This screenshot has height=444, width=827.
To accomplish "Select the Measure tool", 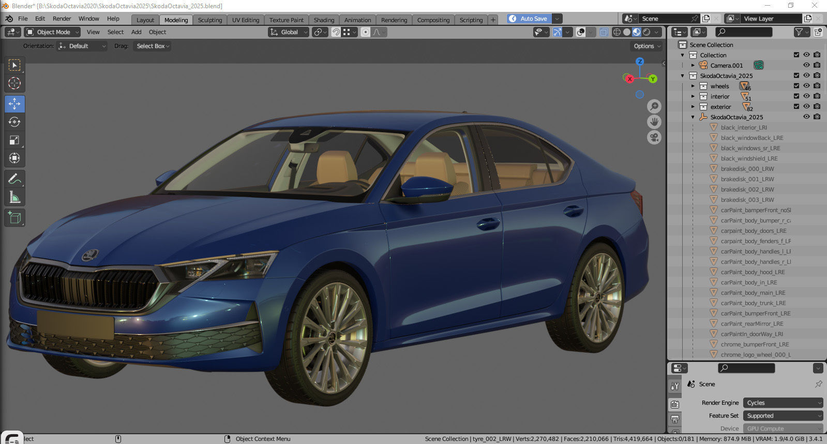I will click(x=14, y=197).
